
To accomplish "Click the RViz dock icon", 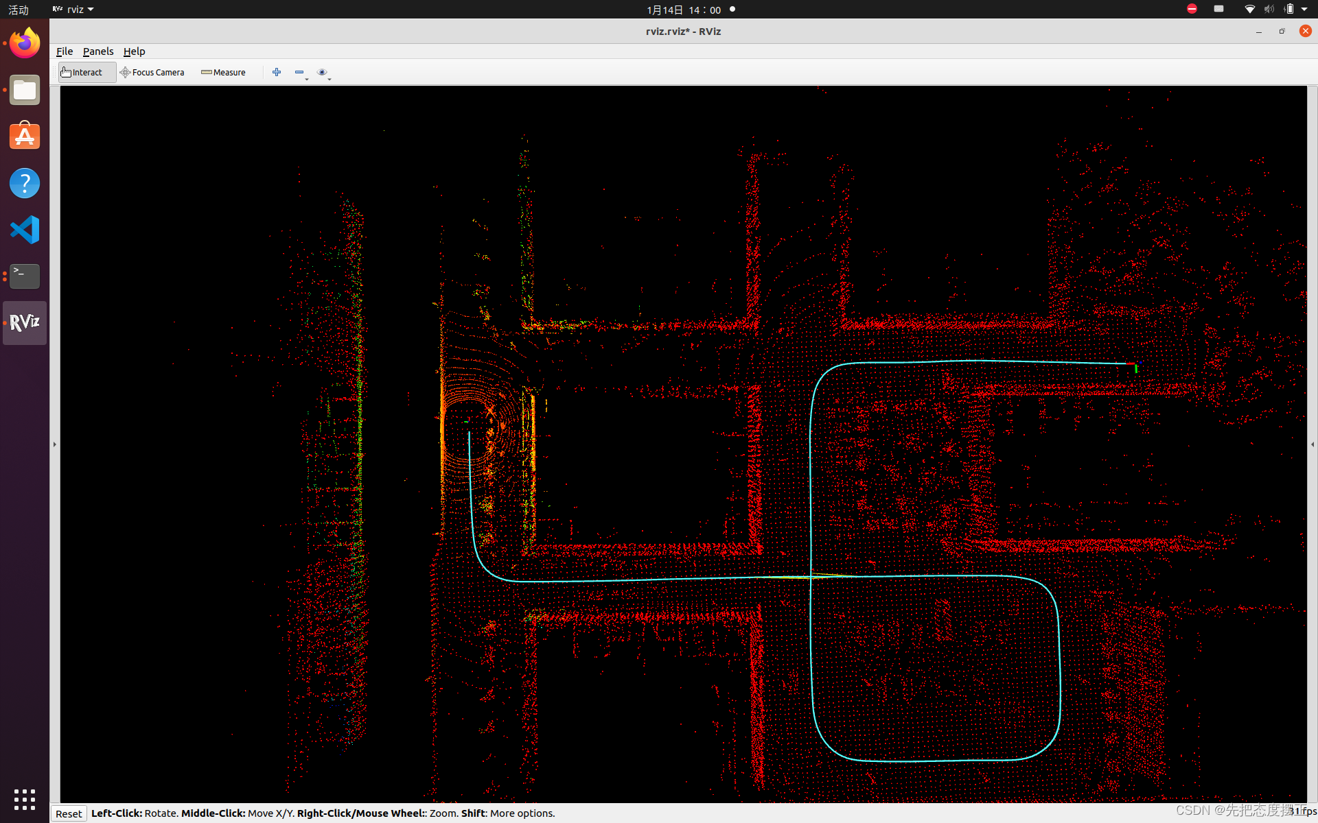I will tap(25, 322).
